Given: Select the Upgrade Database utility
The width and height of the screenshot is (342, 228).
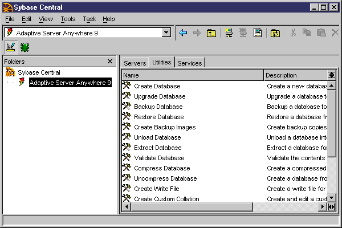Looking at the screenshot, I should tap(160, 96).
